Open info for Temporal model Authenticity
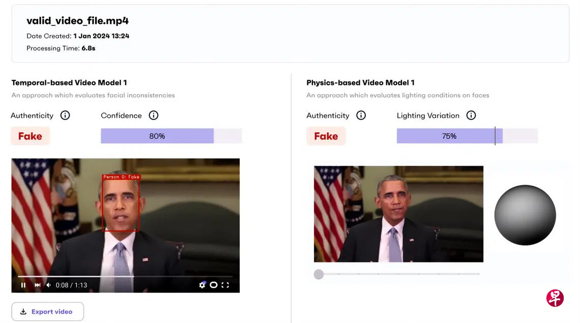Image resolution: width=580 pixels, height=323 pixels. pos(65,115)
